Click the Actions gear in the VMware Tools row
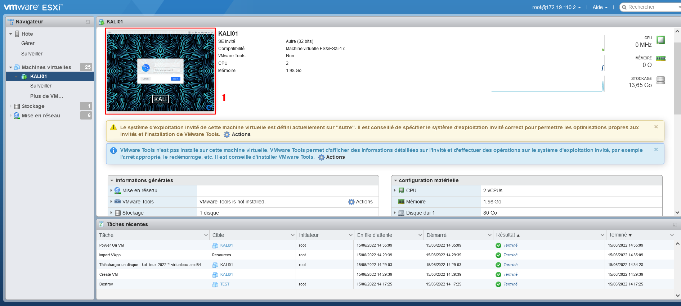The height and width of the screenshot is (306, 681). 351,202
